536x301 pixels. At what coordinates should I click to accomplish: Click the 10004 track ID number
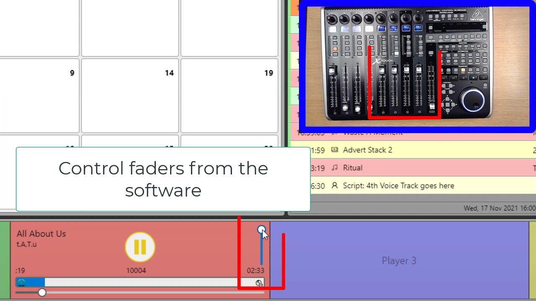pos(136,270)
